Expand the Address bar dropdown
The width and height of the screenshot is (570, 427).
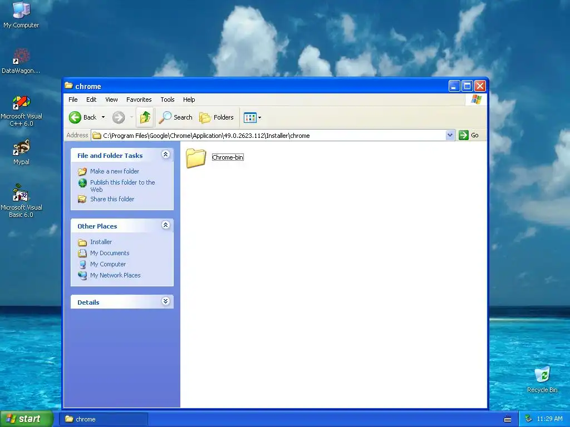click(x=450, y=135)
